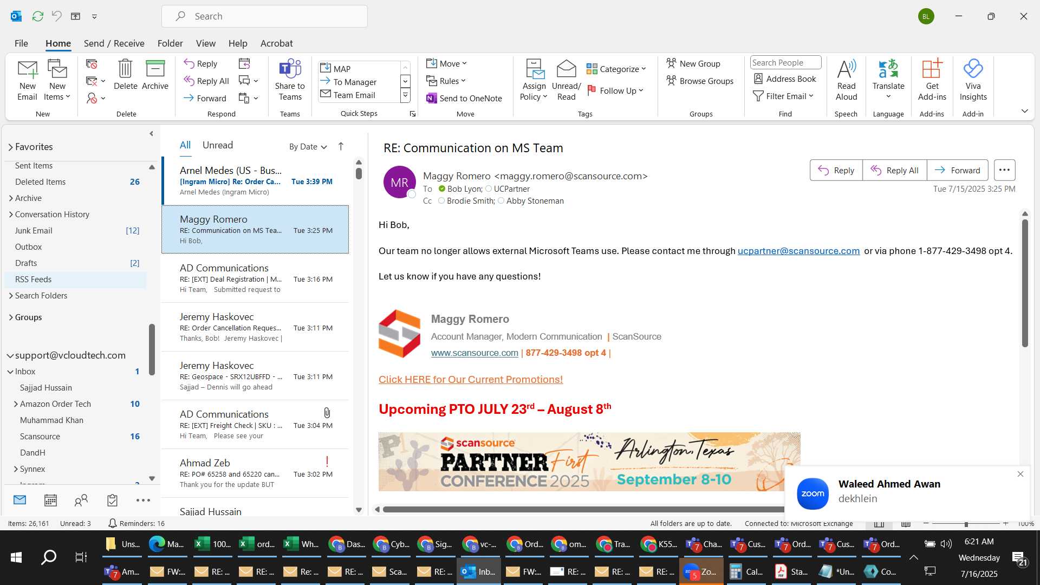Switch to Reading view in status bar
This screenshot has height=585, width=1040.
pyautogui.click(x=906, y=524)
